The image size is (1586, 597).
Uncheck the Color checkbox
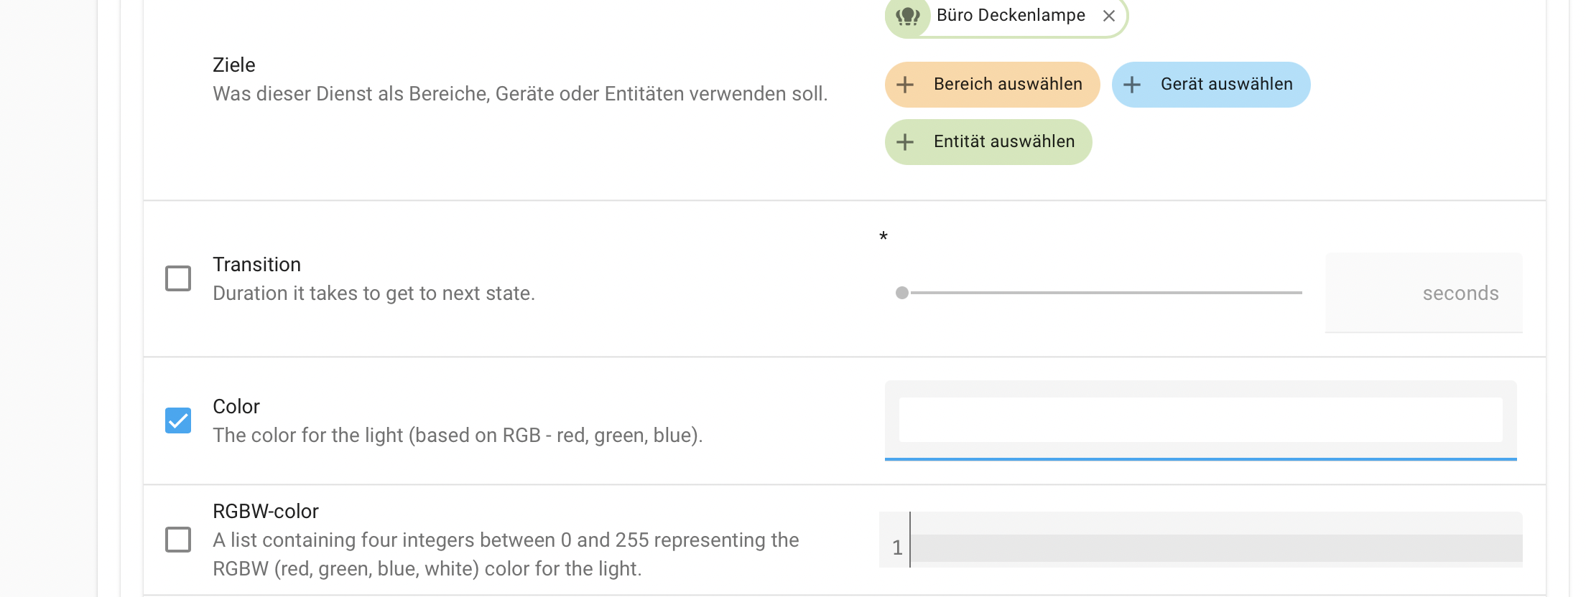click(178, 420)
